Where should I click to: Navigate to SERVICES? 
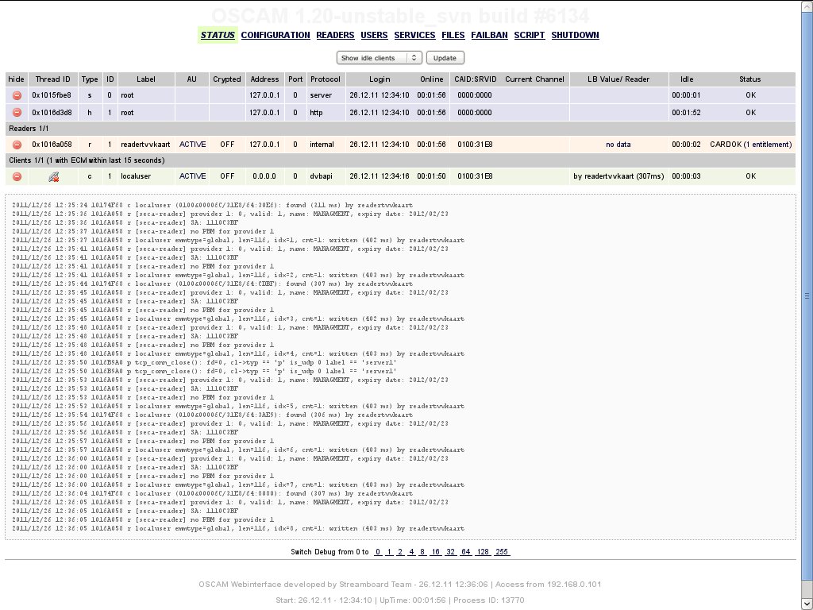click(414, 35)
